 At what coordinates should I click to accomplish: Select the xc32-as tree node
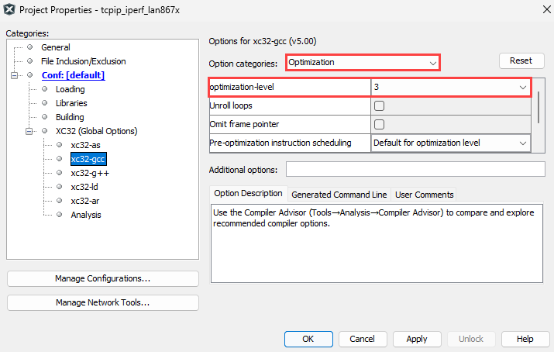[x=85, y=145]
